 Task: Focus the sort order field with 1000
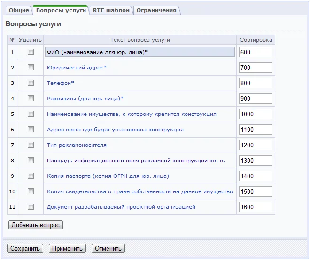click(x=256, y=114)
